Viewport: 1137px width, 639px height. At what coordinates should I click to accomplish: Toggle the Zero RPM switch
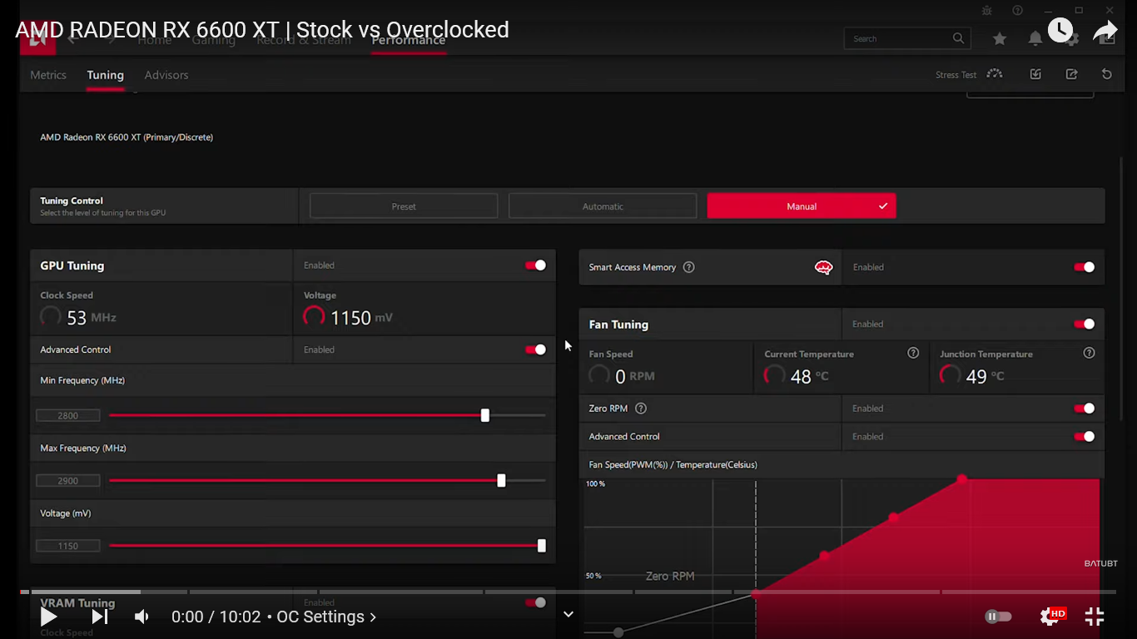(1084, 409)
